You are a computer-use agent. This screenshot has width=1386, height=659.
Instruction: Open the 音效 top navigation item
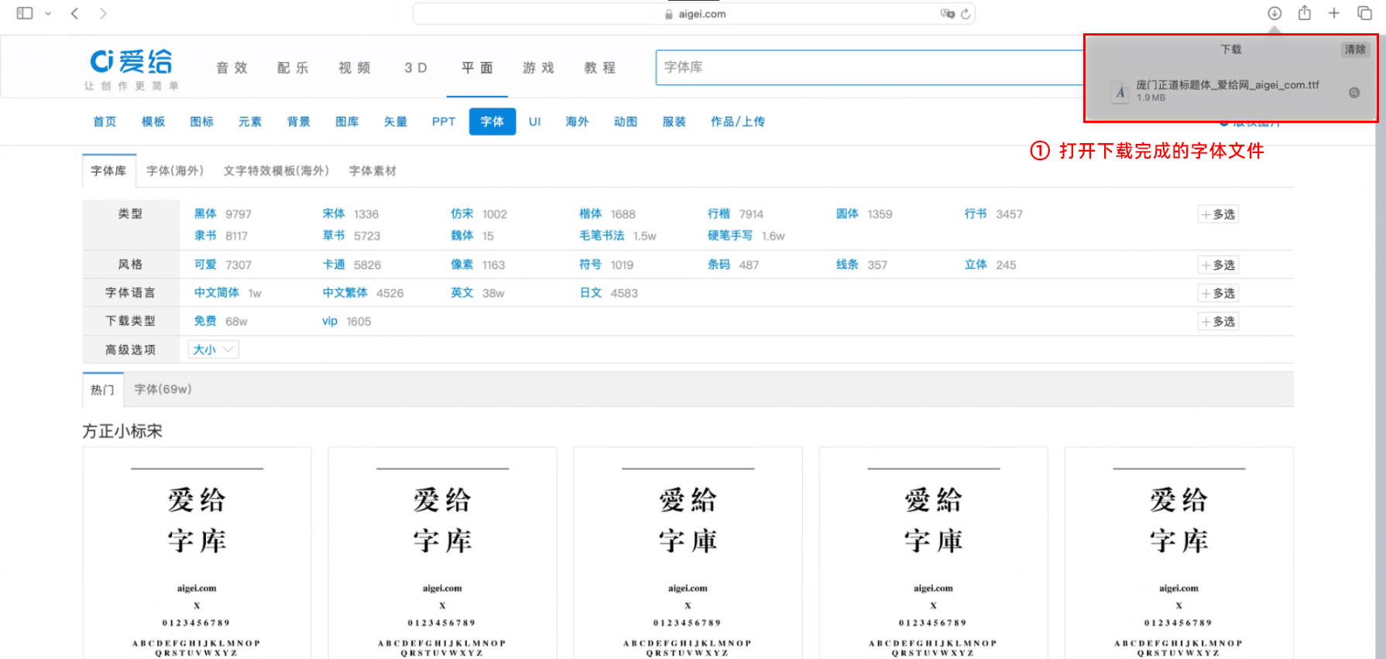pos(232,68)
